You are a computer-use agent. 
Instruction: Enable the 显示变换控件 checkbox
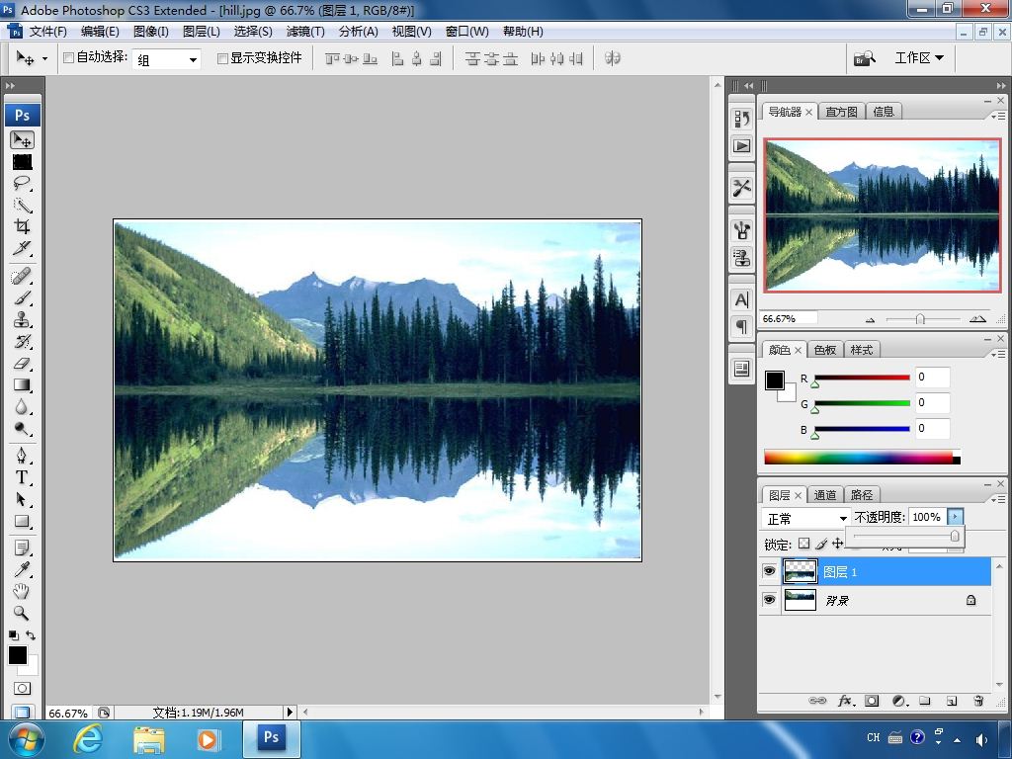[x=222, y=58]
